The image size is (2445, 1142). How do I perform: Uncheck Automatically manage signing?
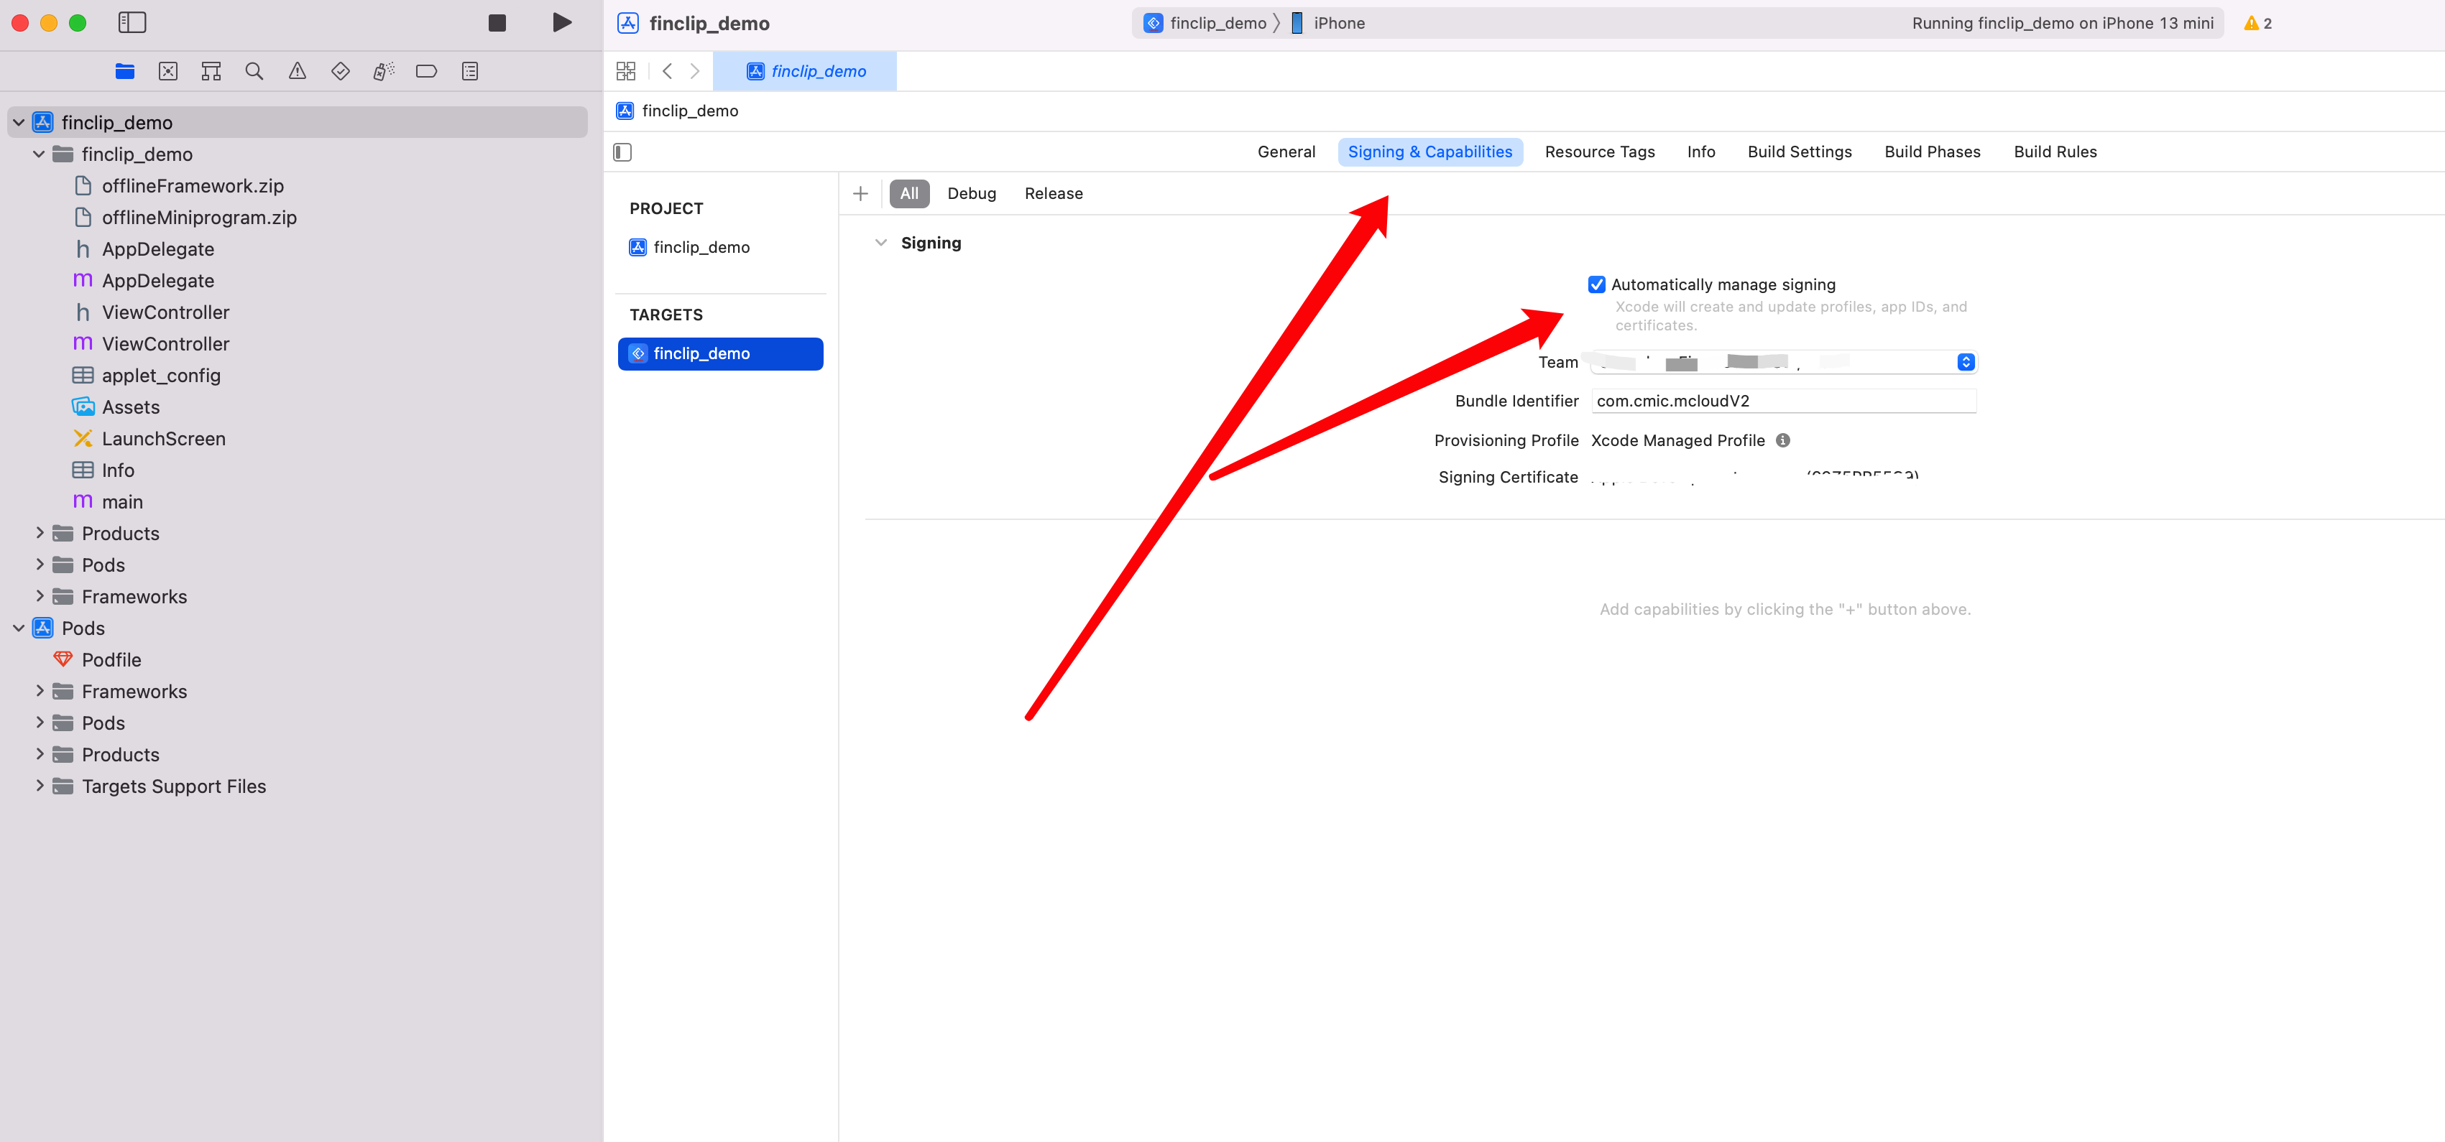1596,284
